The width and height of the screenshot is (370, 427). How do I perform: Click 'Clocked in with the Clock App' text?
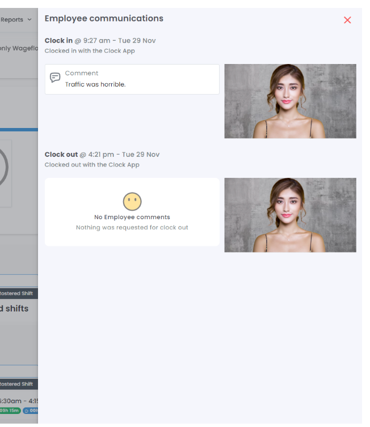point(90,51)
